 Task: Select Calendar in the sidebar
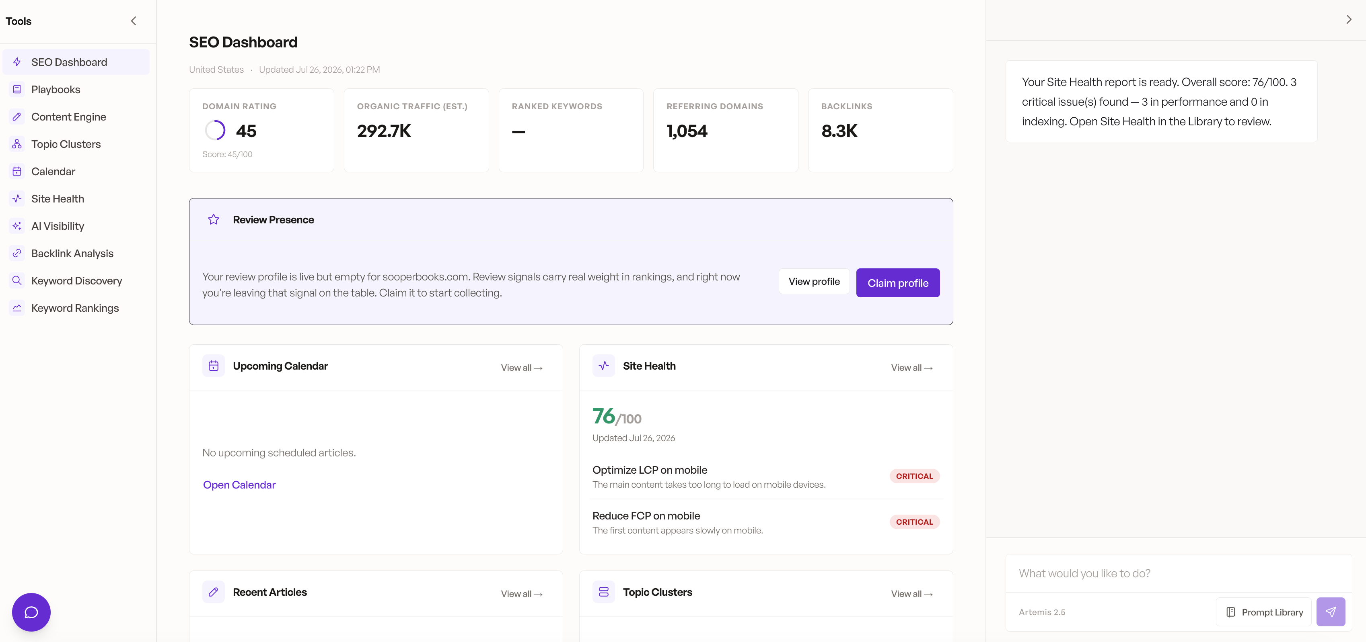(x=76, y=171)
